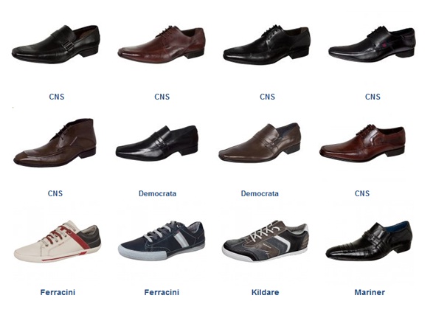View the brown CNS ankle boot
This screenshot has height=318, width=433.
coord(55,143)
